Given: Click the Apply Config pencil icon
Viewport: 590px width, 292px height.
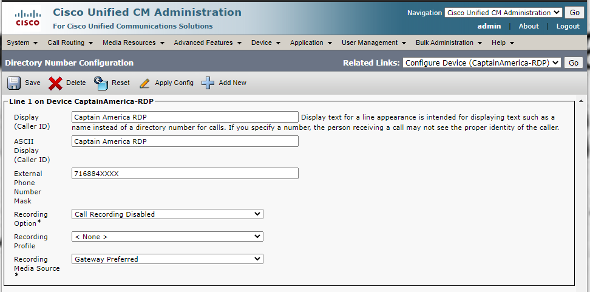Looking at the screenshot, I should (144, 83).
